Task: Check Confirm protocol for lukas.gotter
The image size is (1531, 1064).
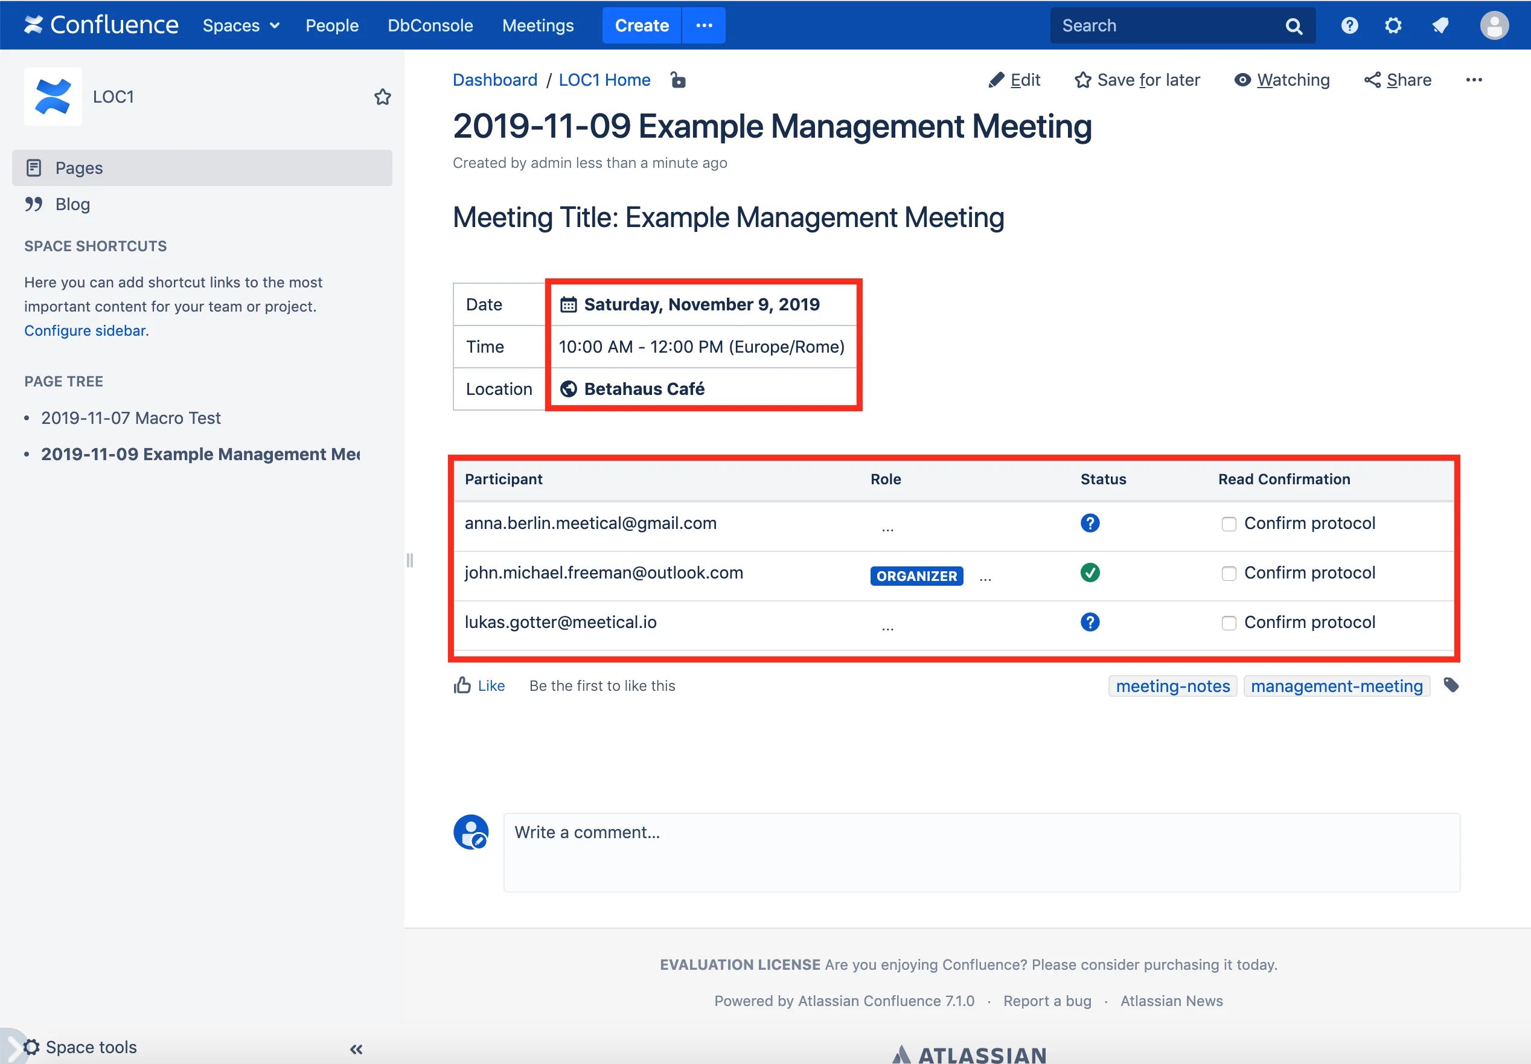Action: click(x=1229, y=623)
